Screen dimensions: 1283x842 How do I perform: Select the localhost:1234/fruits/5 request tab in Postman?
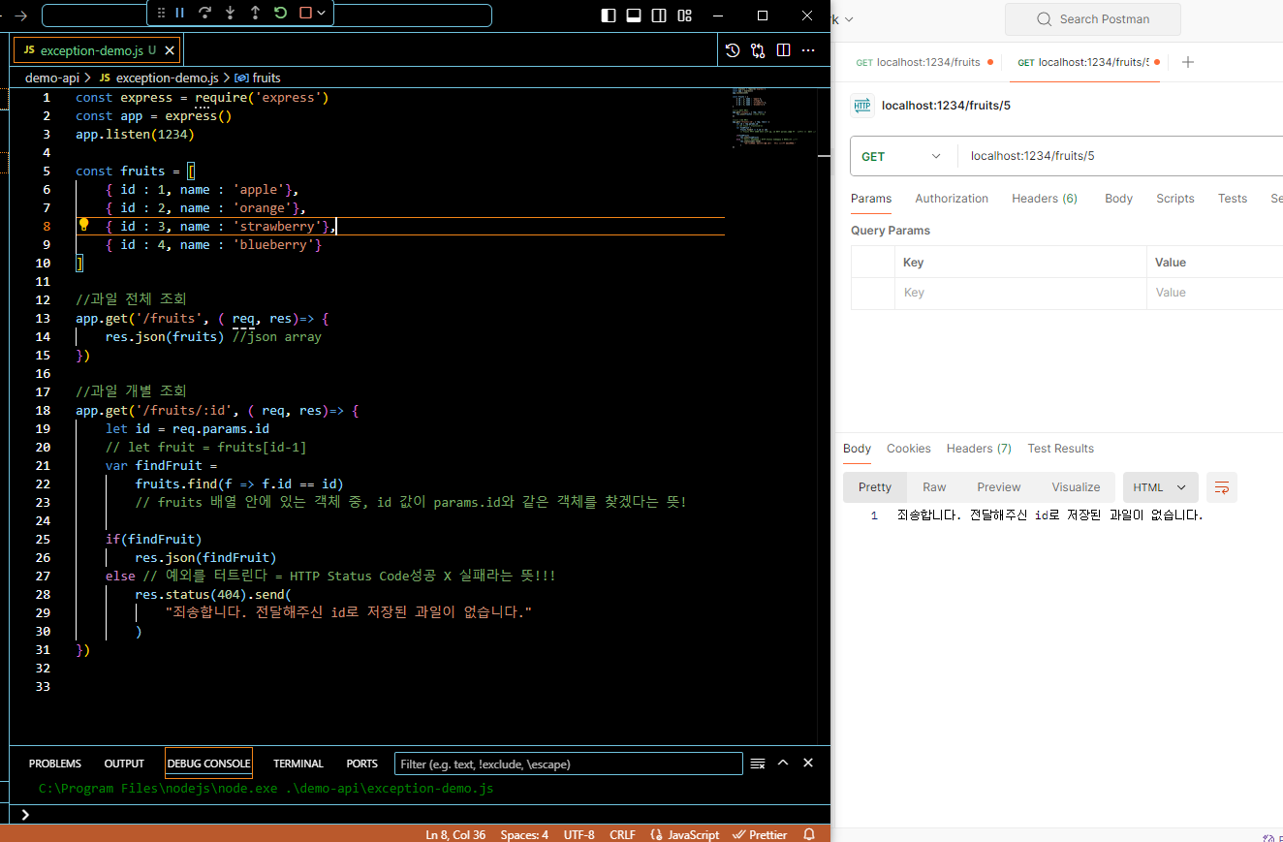tap(1089, 62)
